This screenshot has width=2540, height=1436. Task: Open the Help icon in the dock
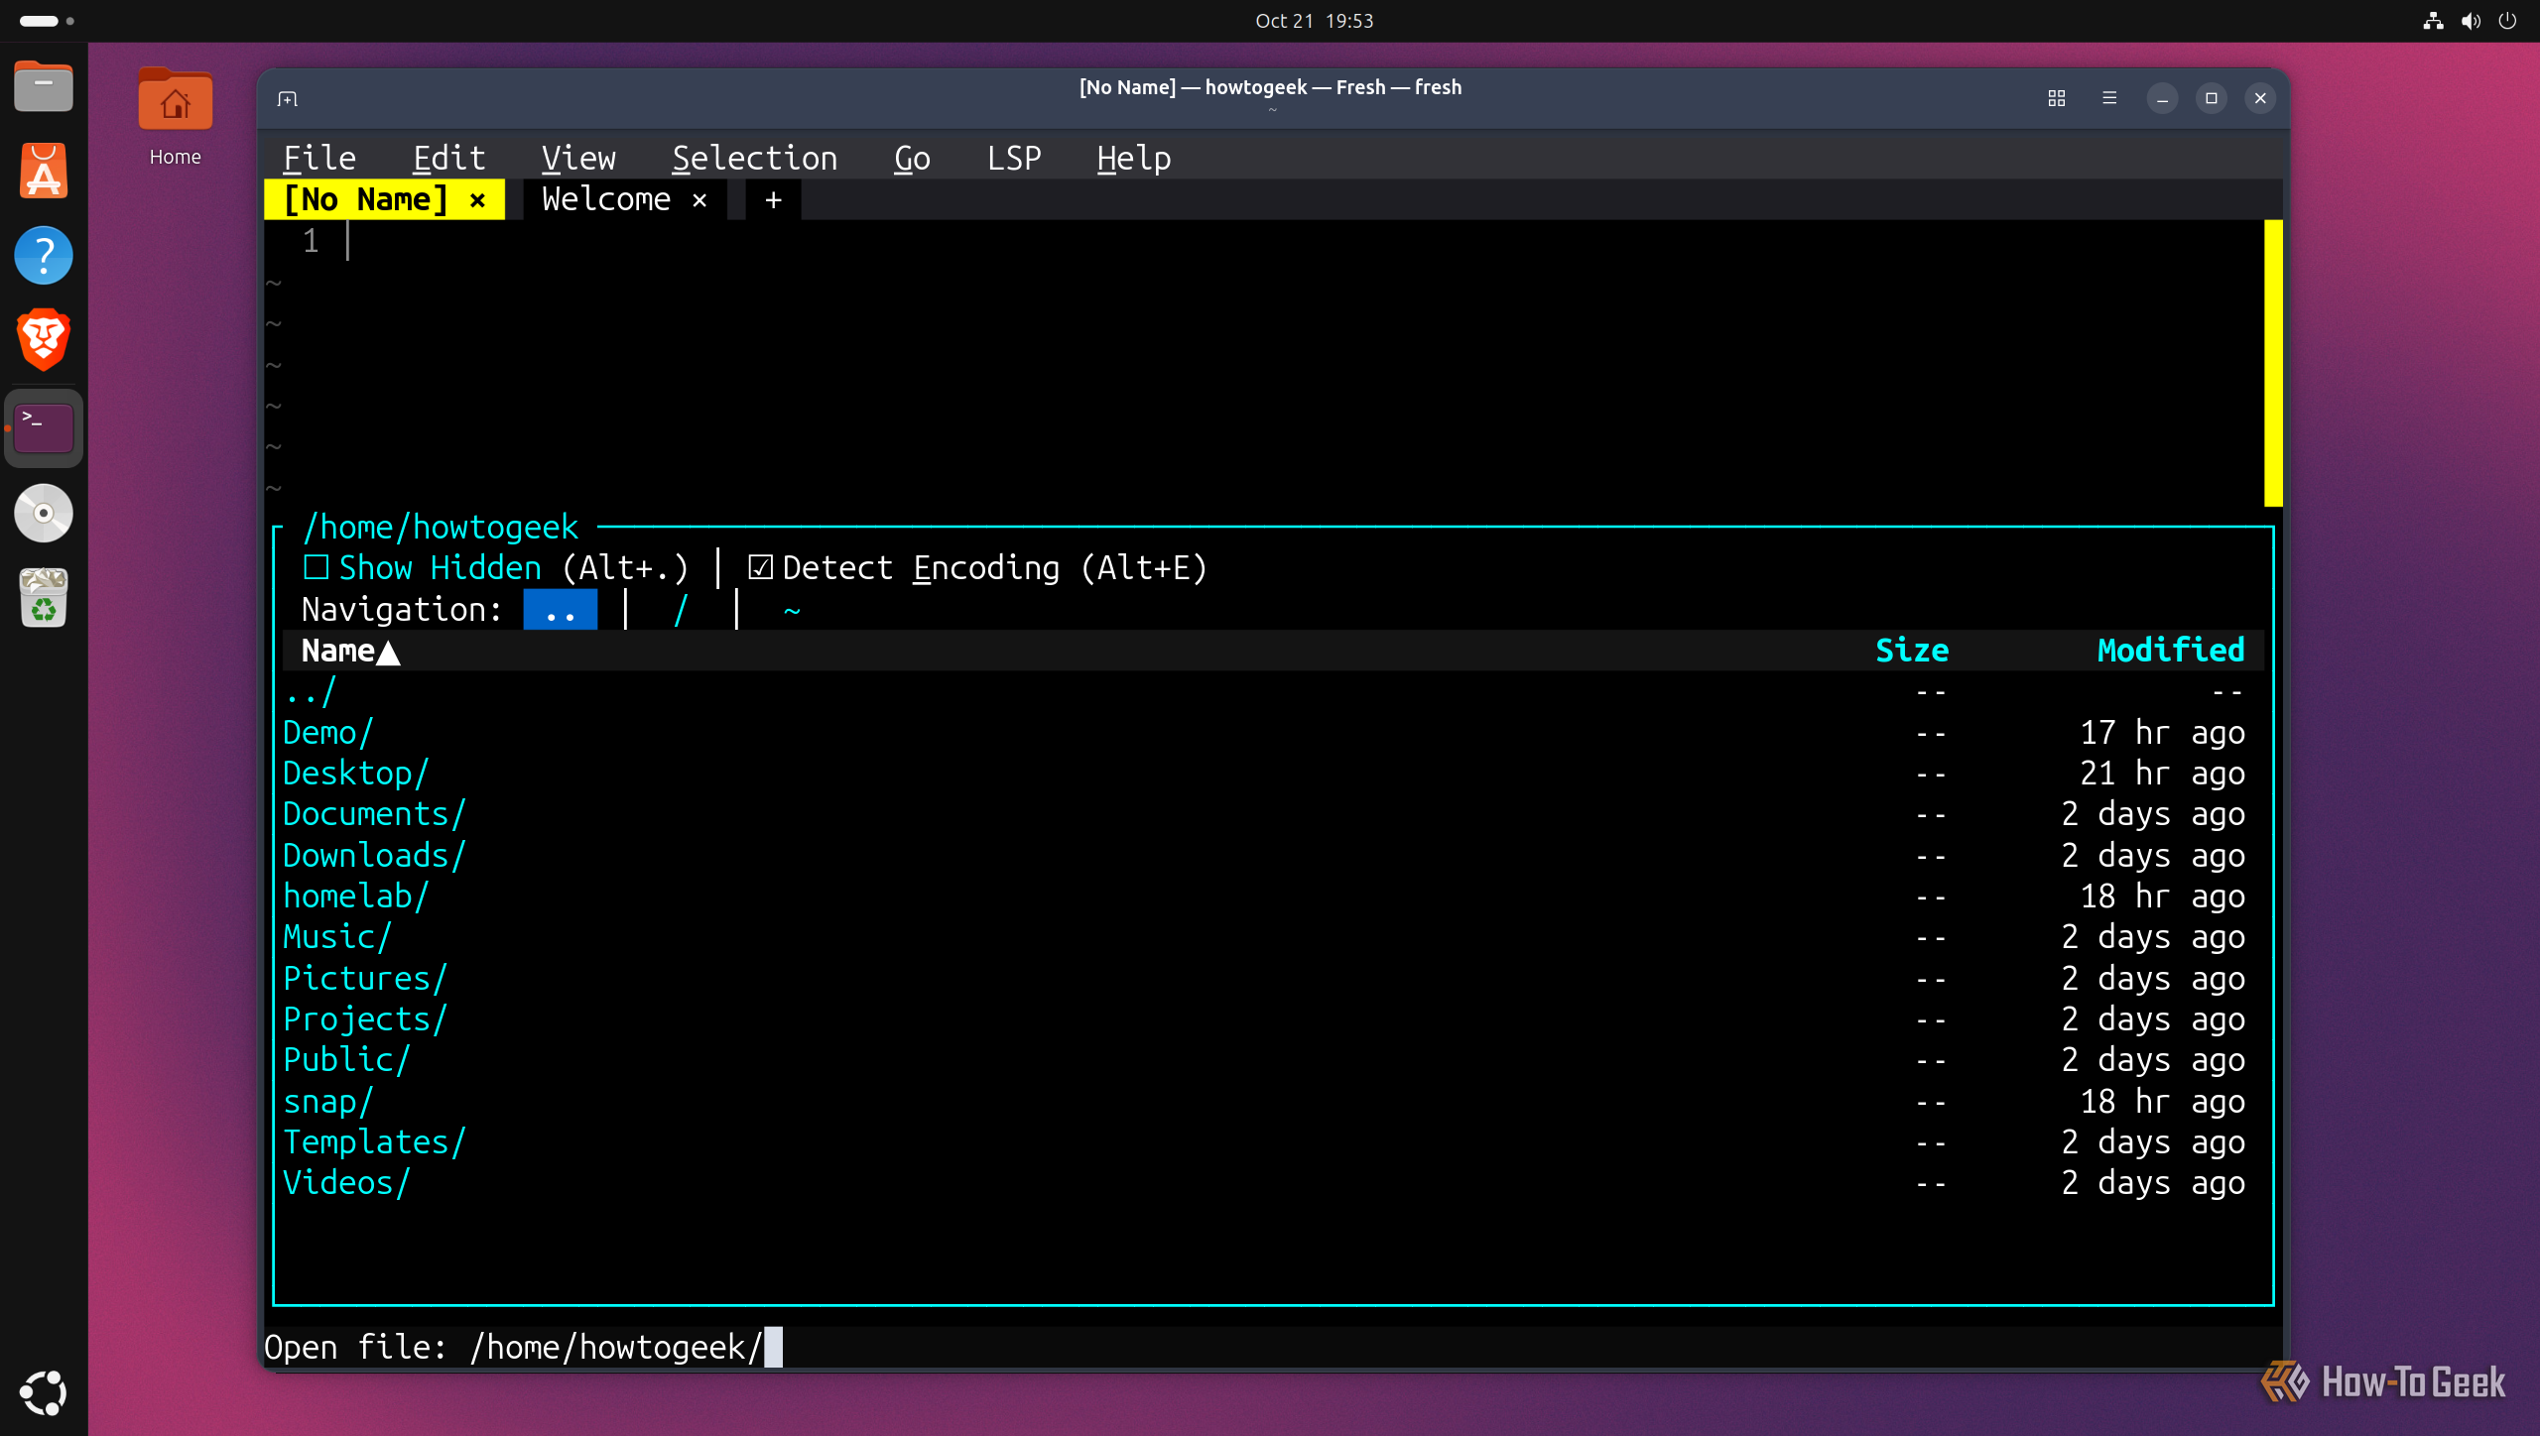coord(44,255)
